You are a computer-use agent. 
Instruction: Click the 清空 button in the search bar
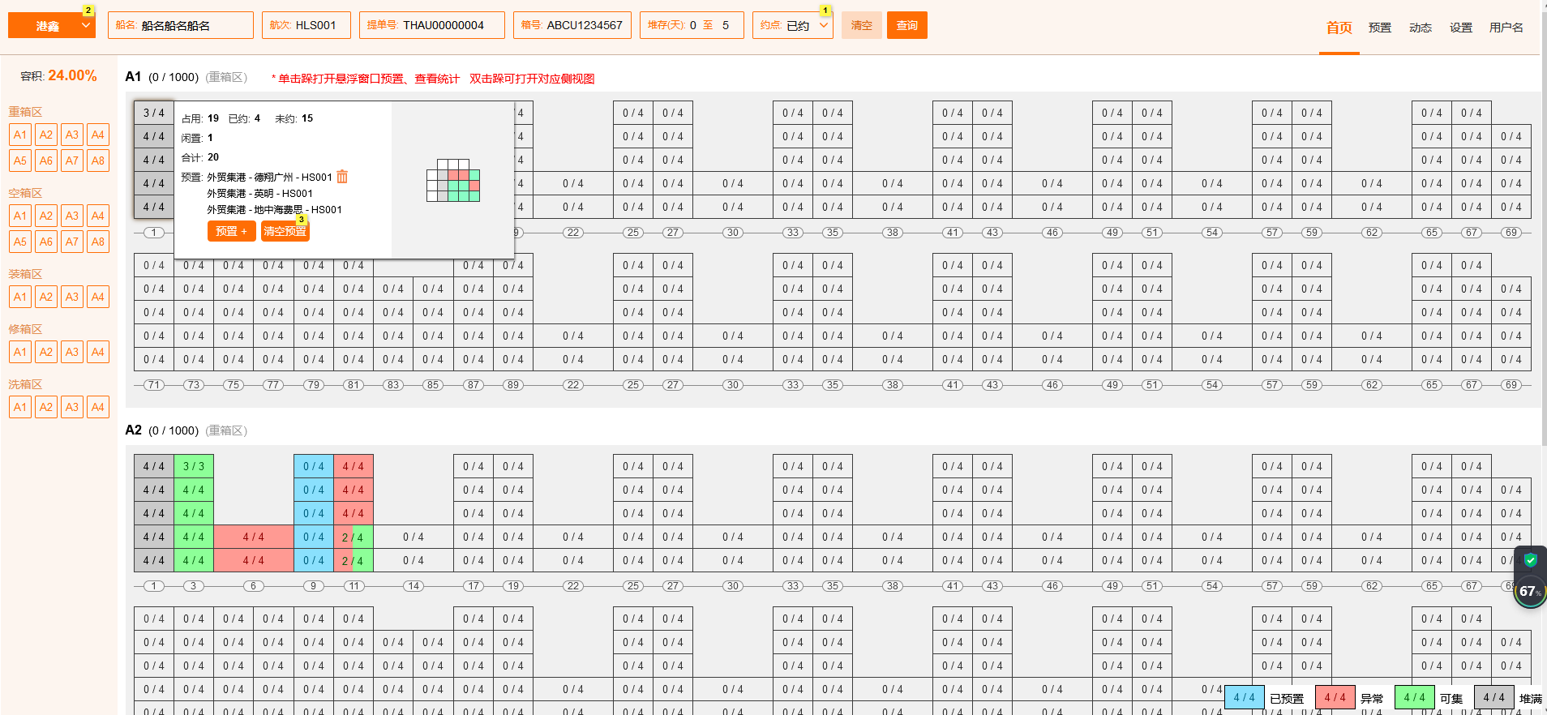click(x=862, y=25)
